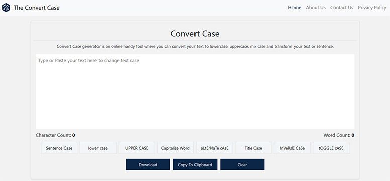
Task: Open the Contact Us page
Action: pyautogui.click(x=342, y=8)
